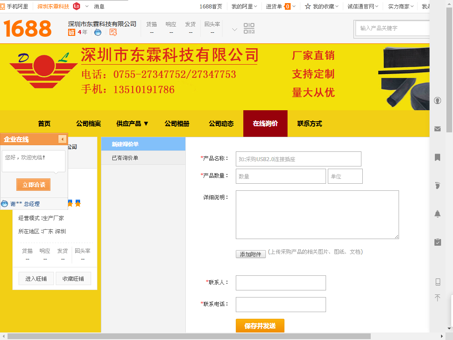Expand the chevron next to 回头率 stats
This screenshot has width=453, height=340.
234,30
